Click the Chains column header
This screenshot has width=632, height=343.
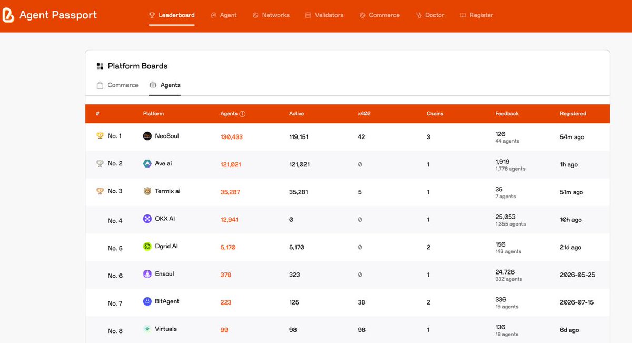(435, 114)
